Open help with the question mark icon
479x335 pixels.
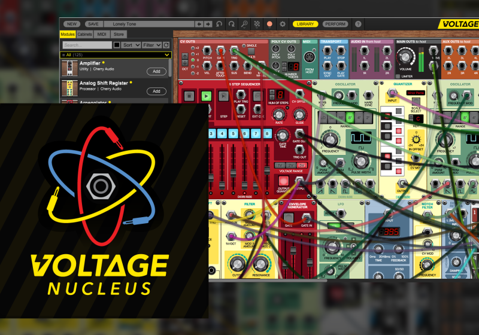[x=358, y=24]
